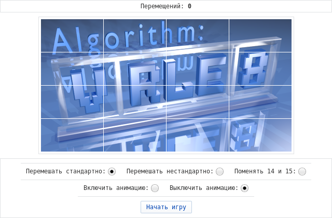Click the tile with the top of block 8
The width and height of the screenshot is (332, 218).
[260, 69]
